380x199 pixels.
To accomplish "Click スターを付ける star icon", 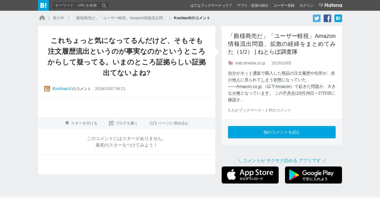I will pyautogui.click(x=67, y=123).
